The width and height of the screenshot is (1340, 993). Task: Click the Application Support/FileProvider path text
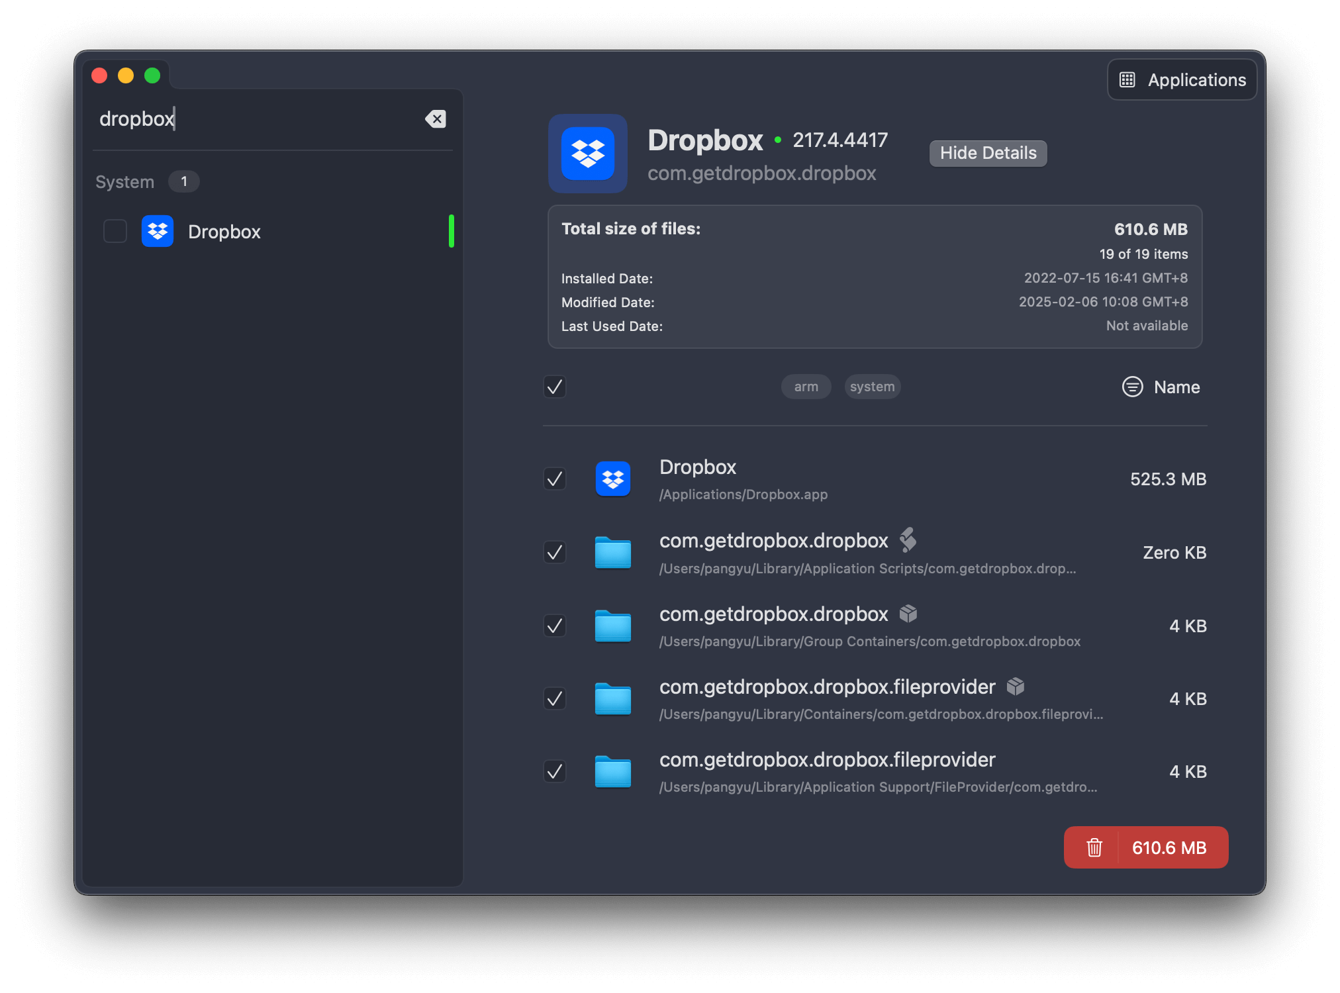pyautogui.click(x=878, y=787)
